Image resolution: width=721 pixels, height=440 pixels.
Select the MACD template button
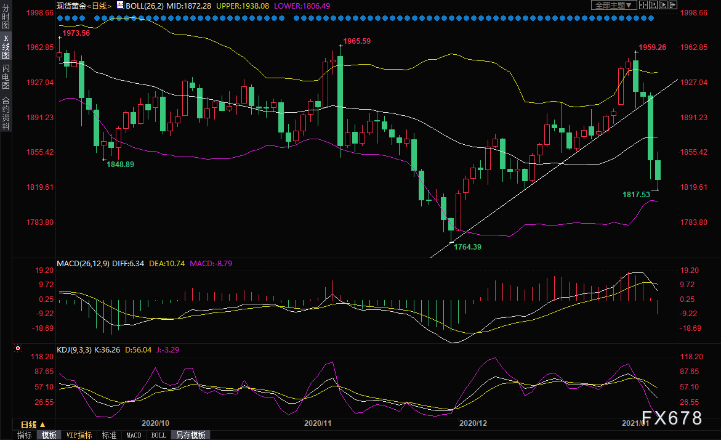tap(134, 435)
